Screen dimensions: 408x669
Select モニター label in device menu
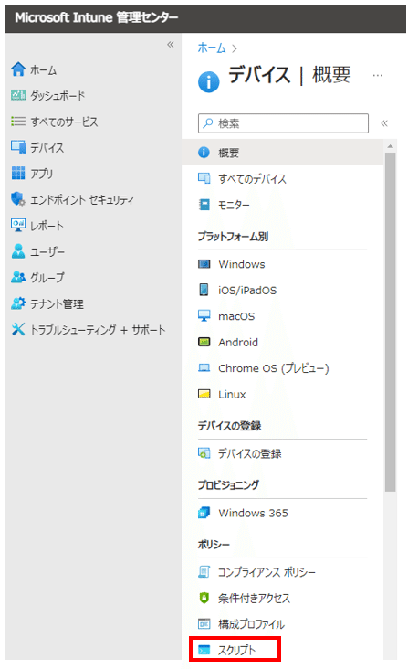click(234, 205)
